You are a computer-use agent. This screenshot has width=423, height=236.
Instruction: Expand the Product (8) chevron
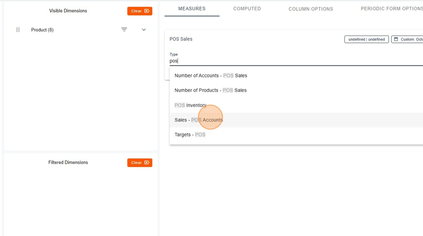[144, 30]
